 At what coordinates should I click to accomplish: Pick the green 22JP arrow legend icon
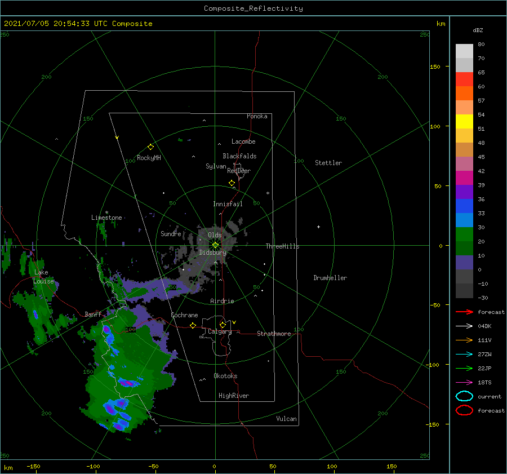(x=464, y=368)
